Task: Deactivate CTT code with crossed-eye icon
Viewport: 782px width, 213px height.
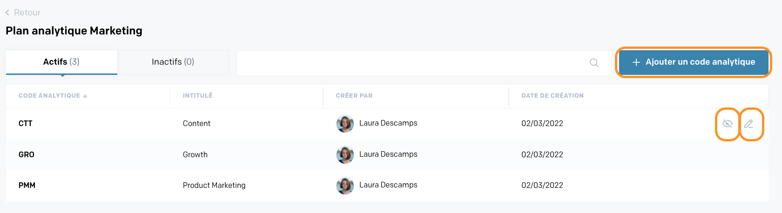Action: [728, 124]
